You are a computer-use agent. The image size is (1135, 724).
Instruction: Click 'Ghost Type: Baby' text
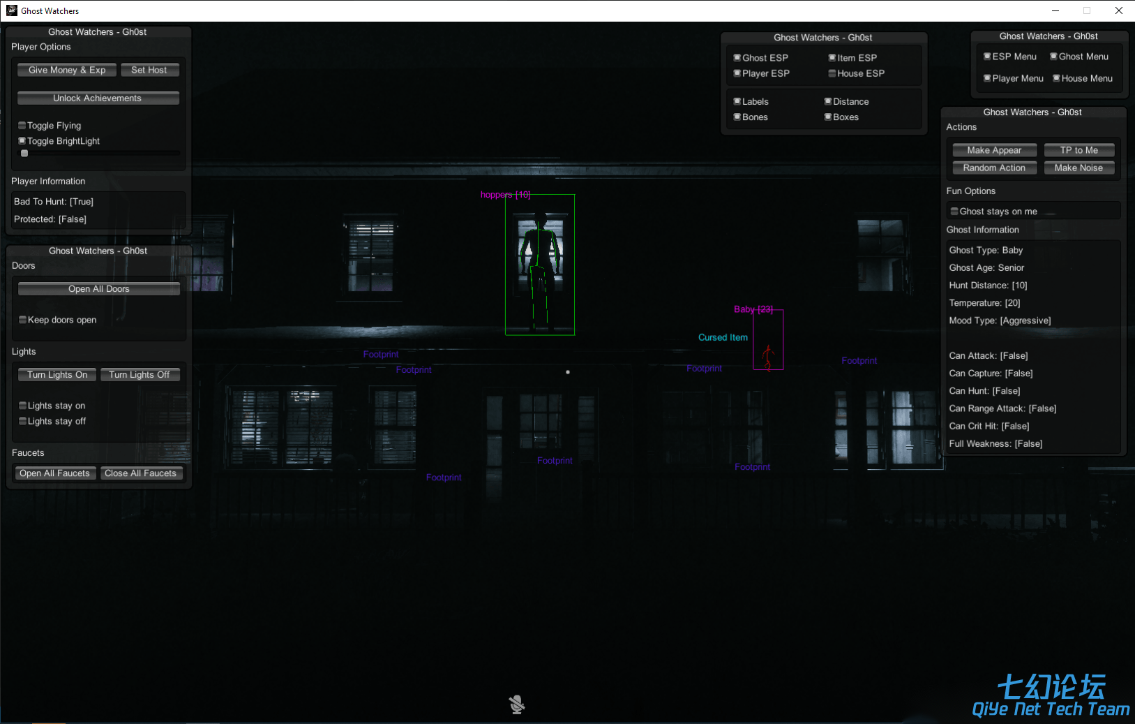[x=986, y=250]
